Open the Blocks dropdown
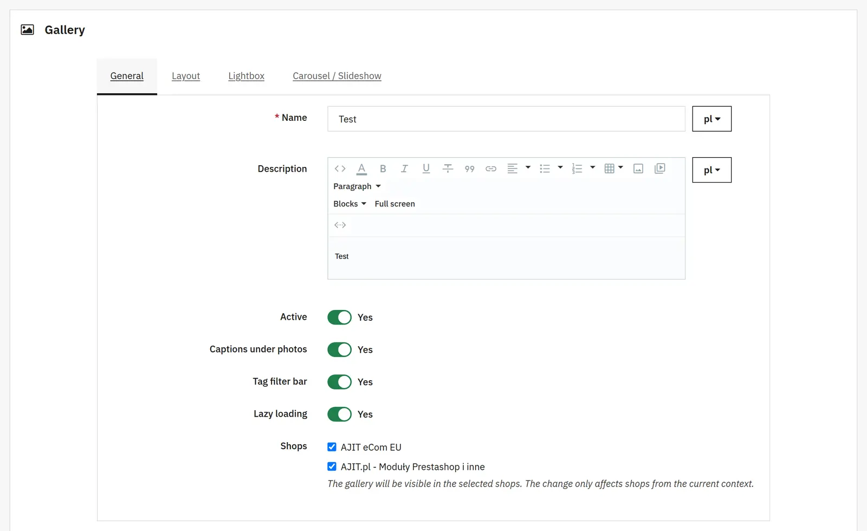 point(350,204)
